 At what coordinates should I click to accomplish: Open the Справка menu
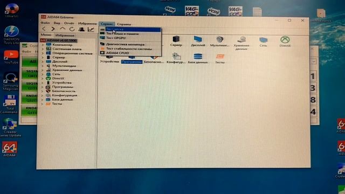pos(123,24)
